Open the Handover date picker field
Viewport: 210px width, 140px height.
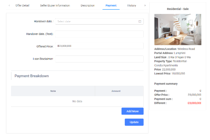tap(97, 21)
